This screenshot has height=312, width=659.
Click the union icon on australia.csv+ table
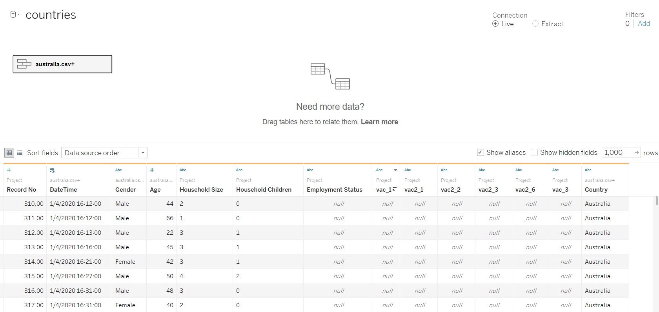point(24,64)
